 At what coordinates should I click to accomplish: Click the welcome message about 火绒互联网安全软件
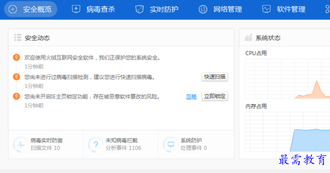tap(93, 58)
